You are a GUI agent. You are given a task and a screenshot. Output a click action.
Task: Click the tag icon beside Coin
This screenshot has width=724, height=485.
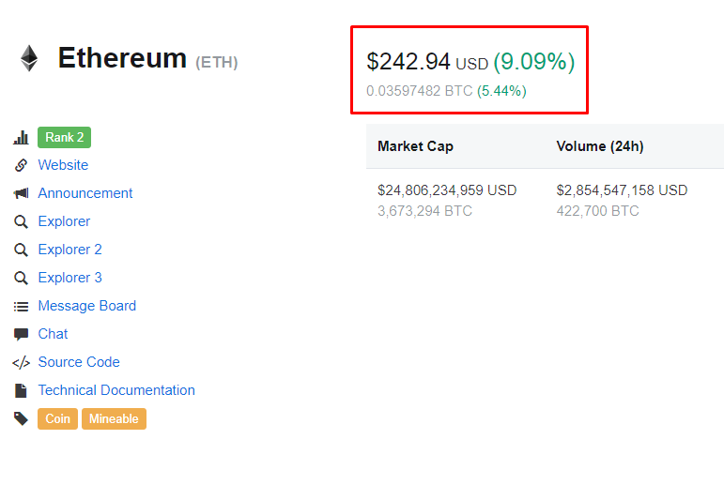[x=21, y=418]
